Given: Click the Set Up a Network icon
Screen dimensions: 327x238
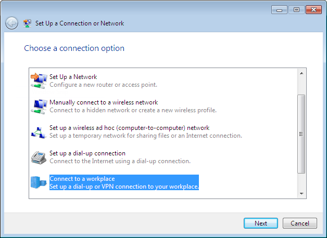Looking at the screenshot, I should [39, 81].
